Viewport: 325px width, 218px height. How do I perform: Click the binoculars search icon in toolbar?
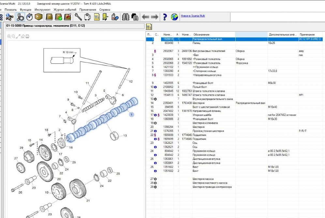[x=126, y=17]
